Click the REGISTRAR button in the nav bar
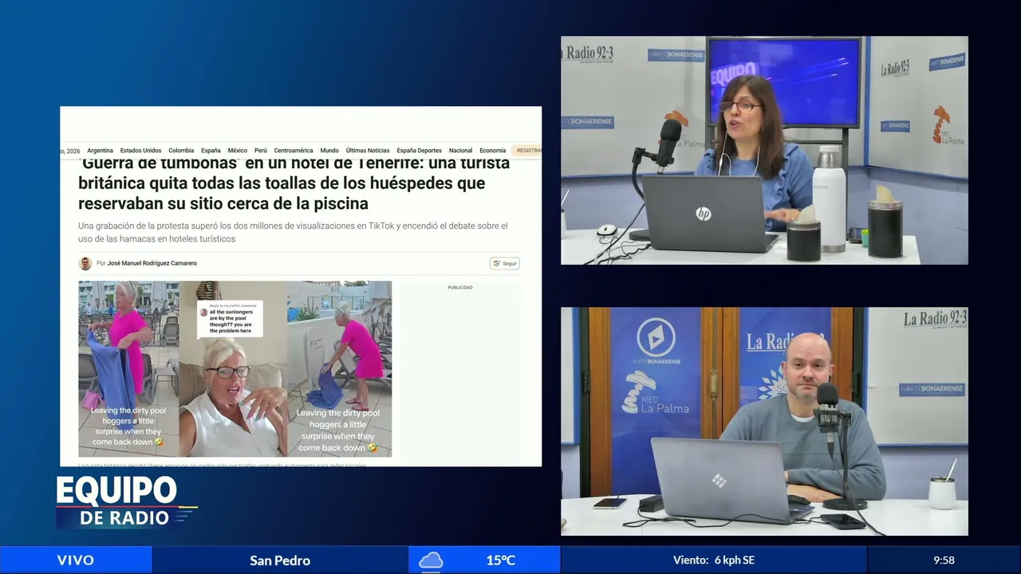 tap(527, 151)
